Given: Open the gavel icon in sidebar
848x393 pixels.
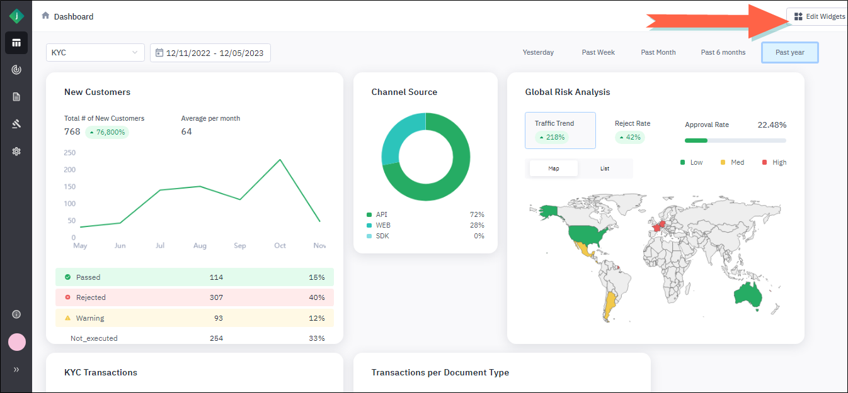Looking at the screenshot, I should (16, 124).
